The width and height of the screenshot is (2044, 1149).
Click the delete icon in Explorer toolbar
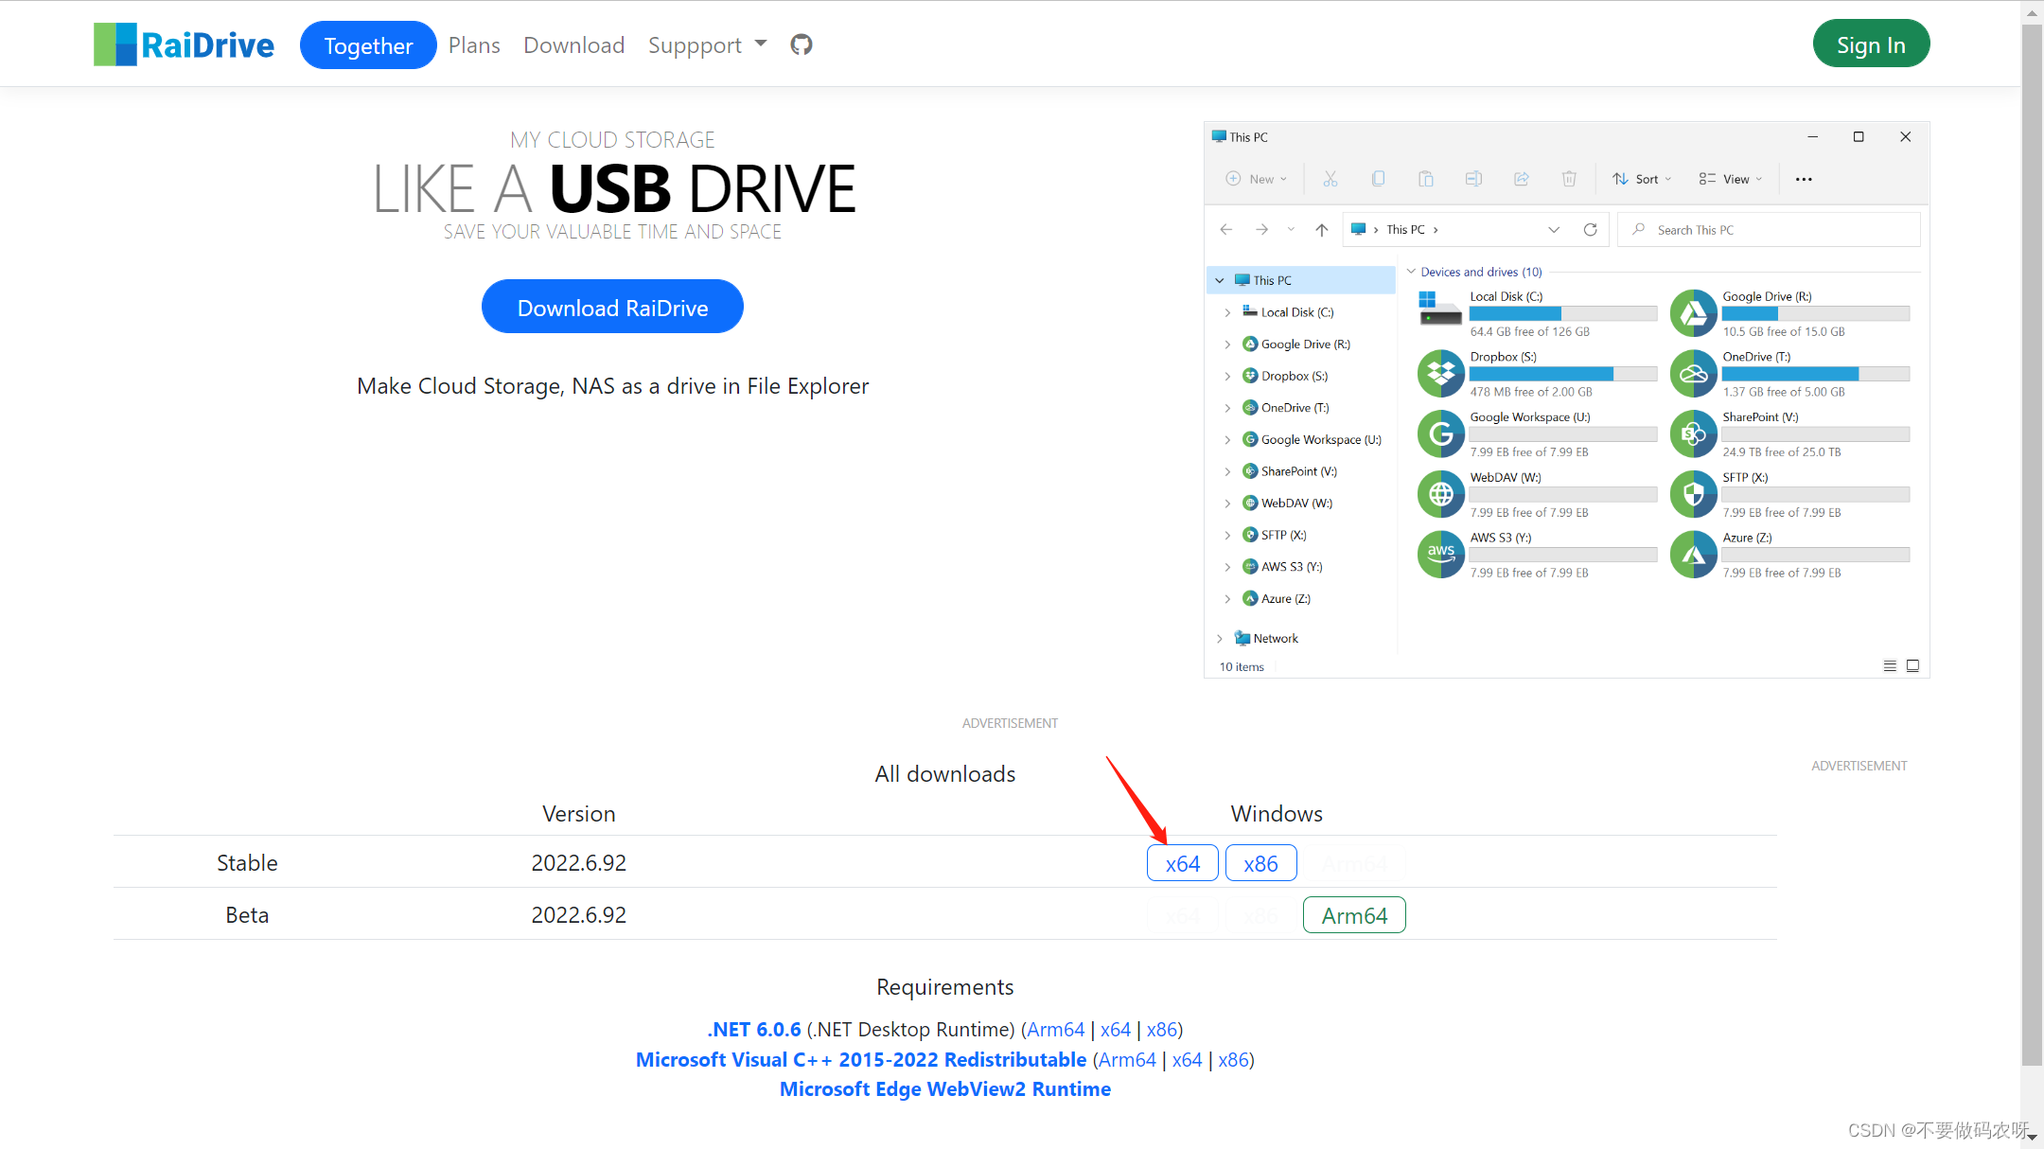click(1569, 178)
